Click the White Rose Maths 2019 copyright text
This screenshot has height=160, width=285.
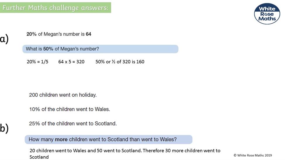[x=253, y=155]
